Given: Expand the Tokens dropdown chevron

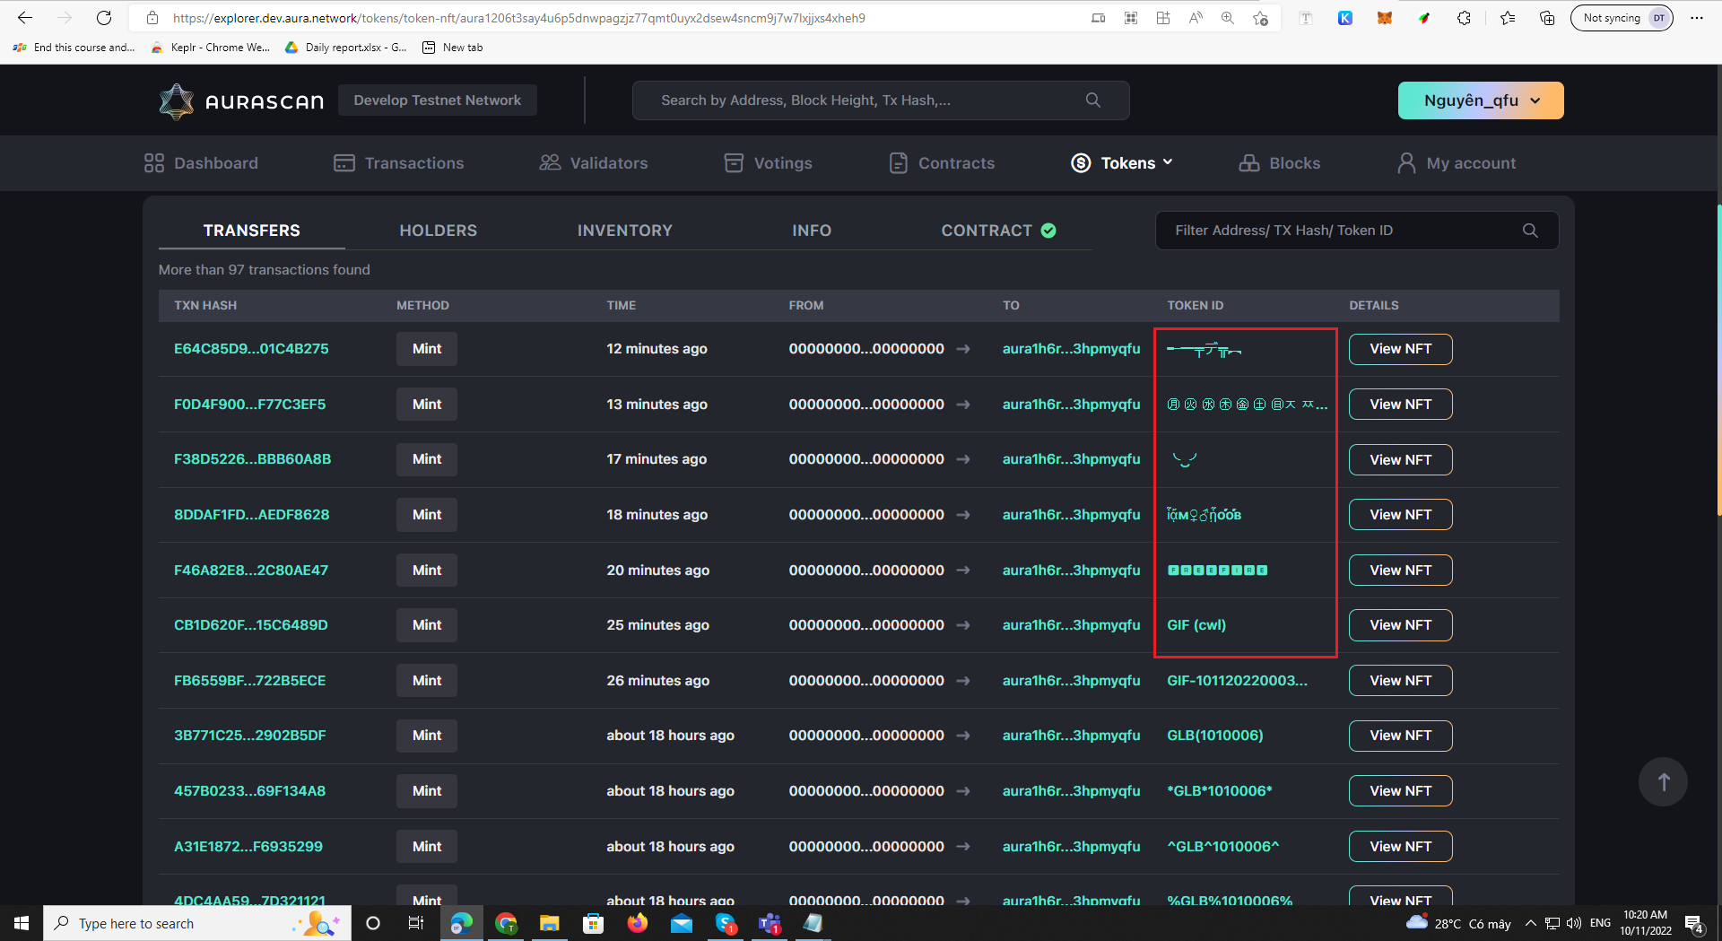Looking at the screenshot, I should click(x=1168, y=162).
